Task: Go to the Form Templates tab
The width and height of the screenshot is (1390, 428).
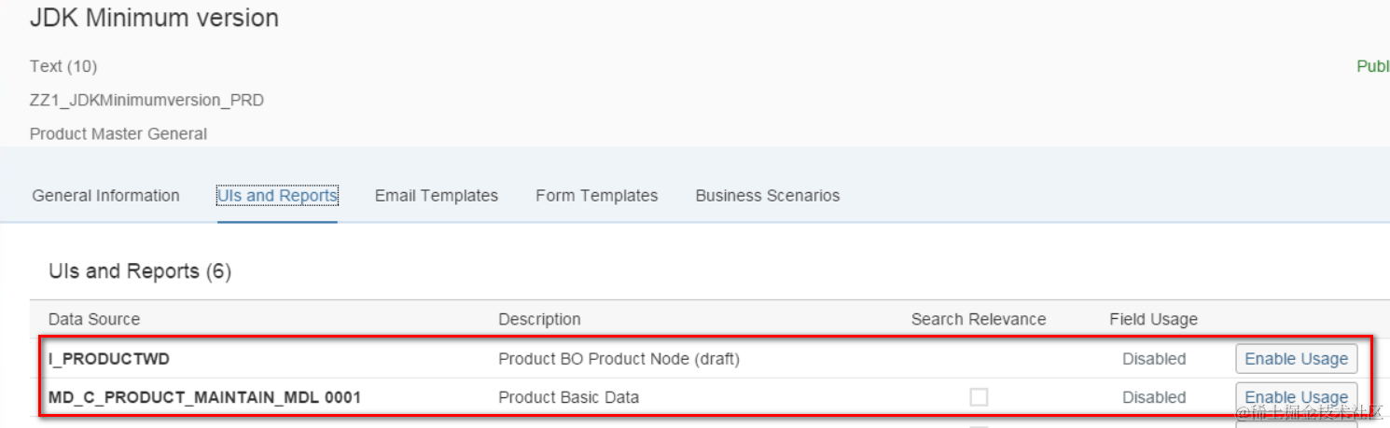Action: pos(596,196)
